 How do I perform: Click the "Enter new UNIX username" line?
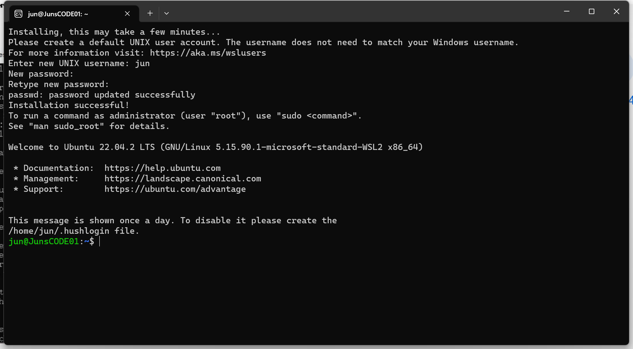79,63
